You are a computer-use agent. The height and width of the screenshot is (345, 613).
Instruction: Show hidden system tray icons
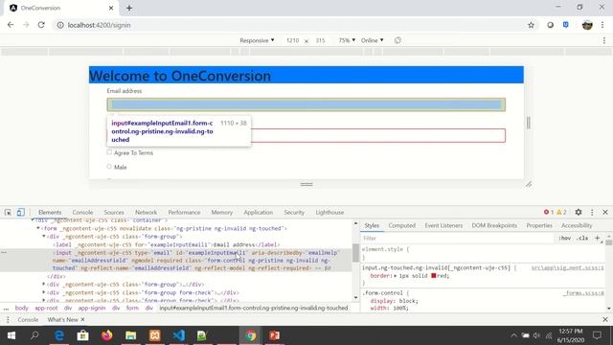[x=513, y=335]
